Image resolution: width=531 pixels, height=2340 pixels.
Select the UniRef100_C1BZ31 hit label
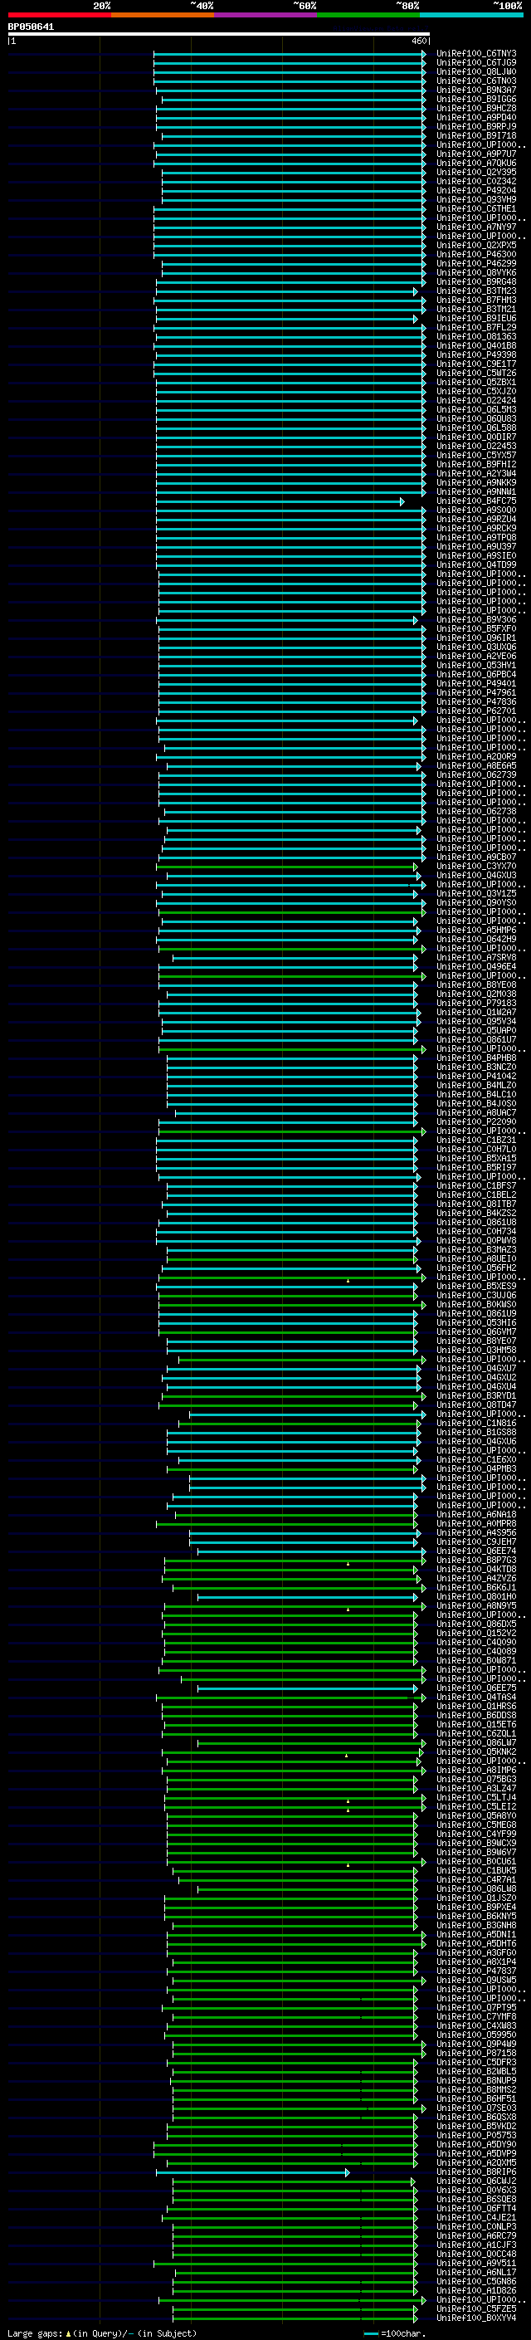(476, 1140)
